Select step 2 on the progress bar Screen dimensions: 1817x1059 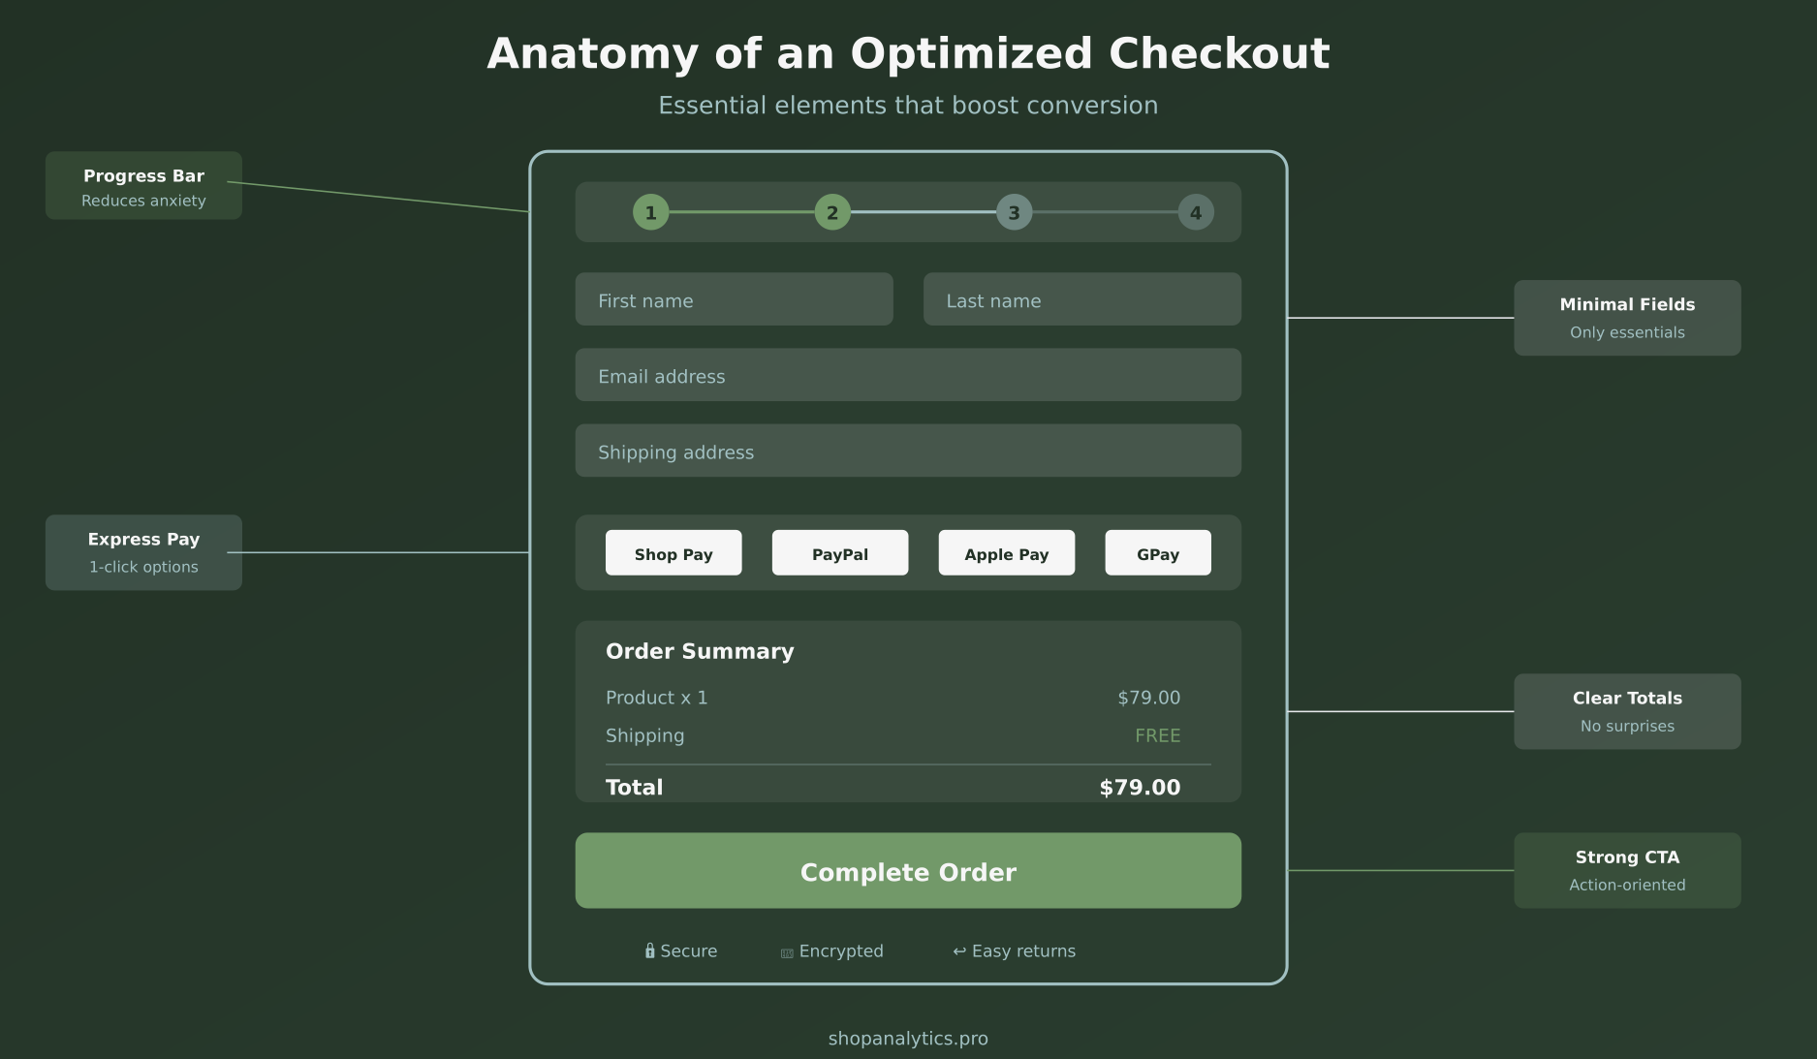coord(831,211)
